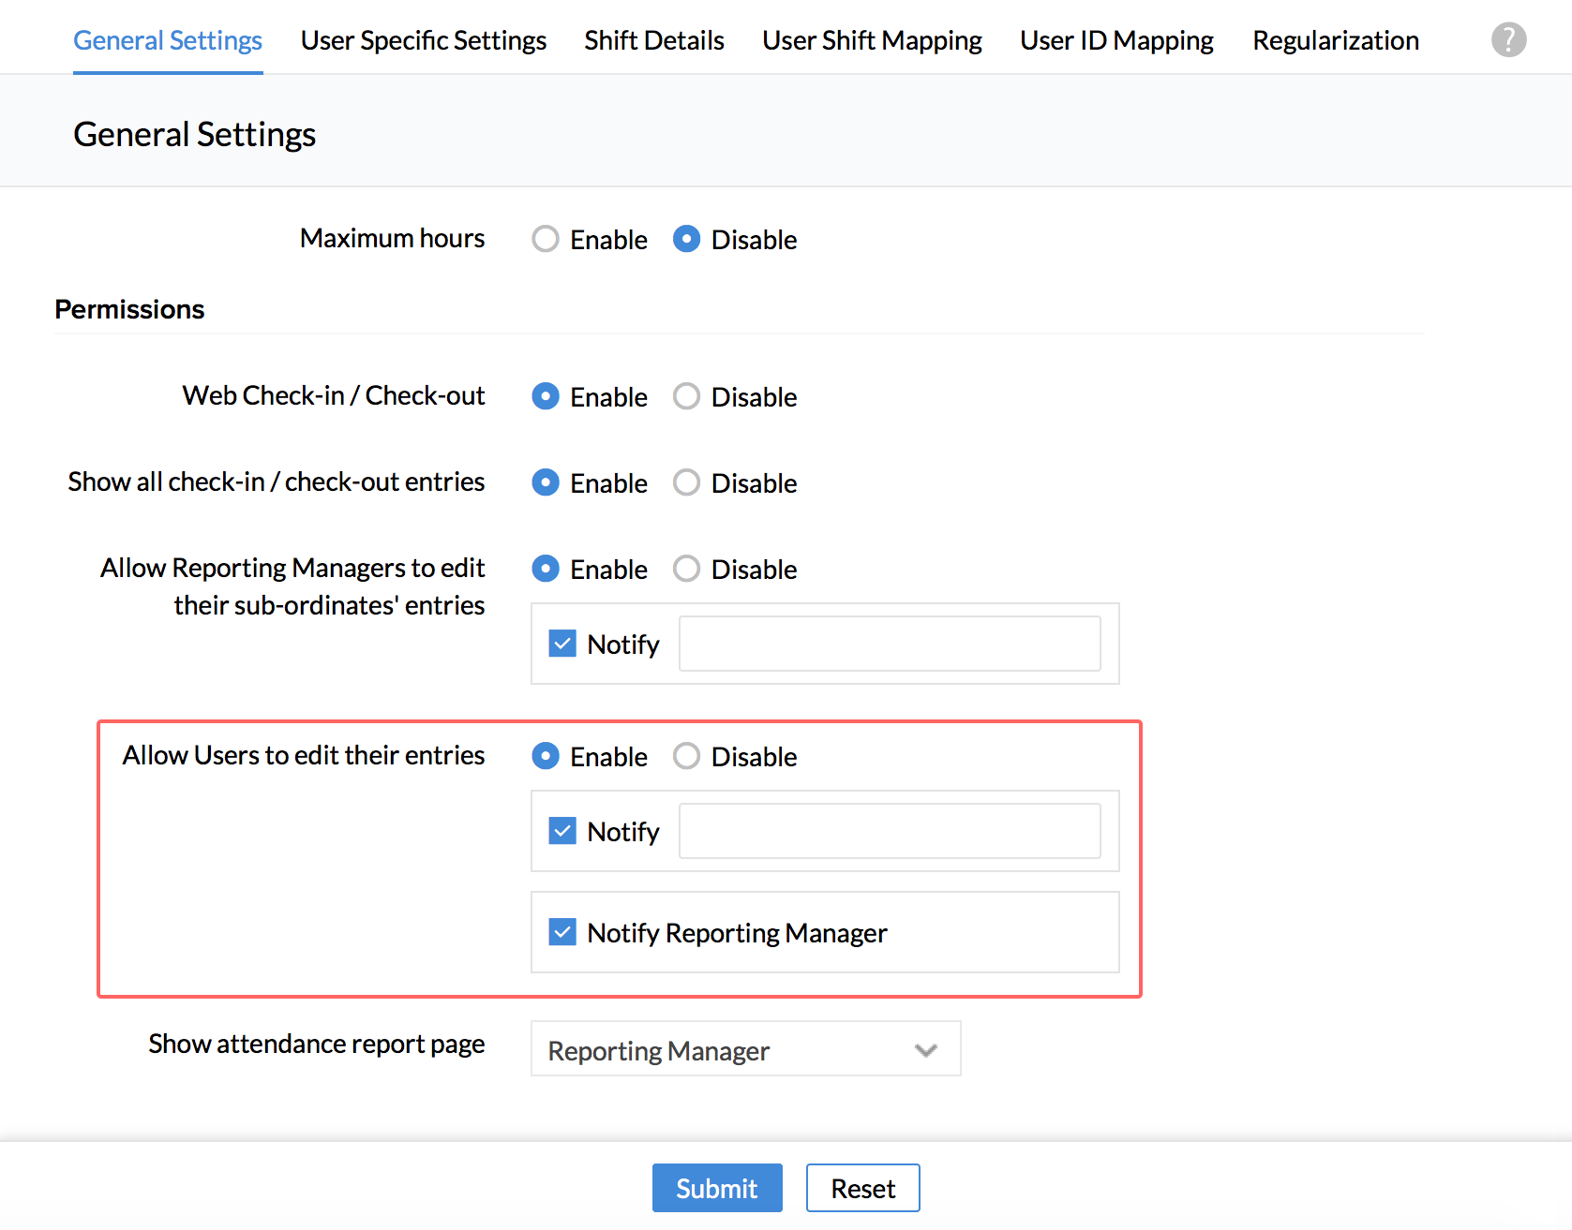Open the Shift Details tab

pyautogui.click(x=653, y=40)
